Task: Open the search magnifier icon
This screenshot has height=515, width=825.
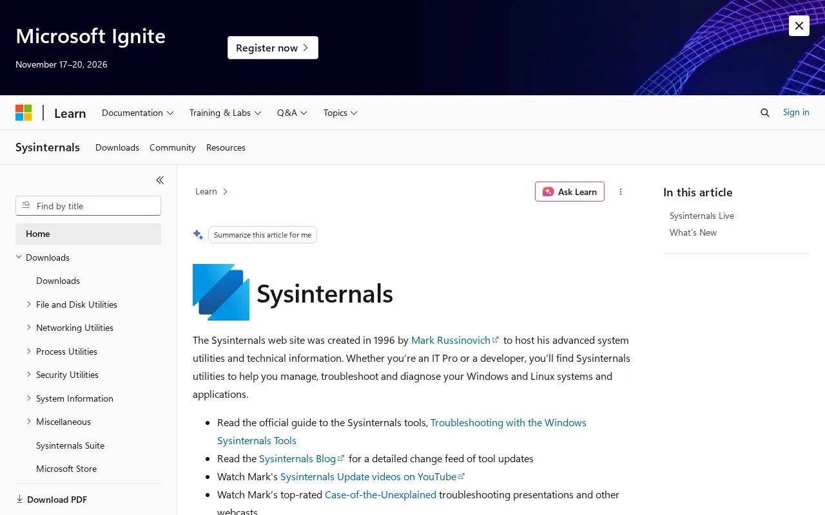Action: [x=765, y=113]
